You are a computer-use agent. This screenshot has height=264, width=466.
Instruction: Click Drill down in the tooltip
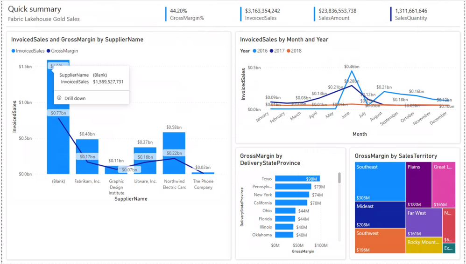(75, 98)
